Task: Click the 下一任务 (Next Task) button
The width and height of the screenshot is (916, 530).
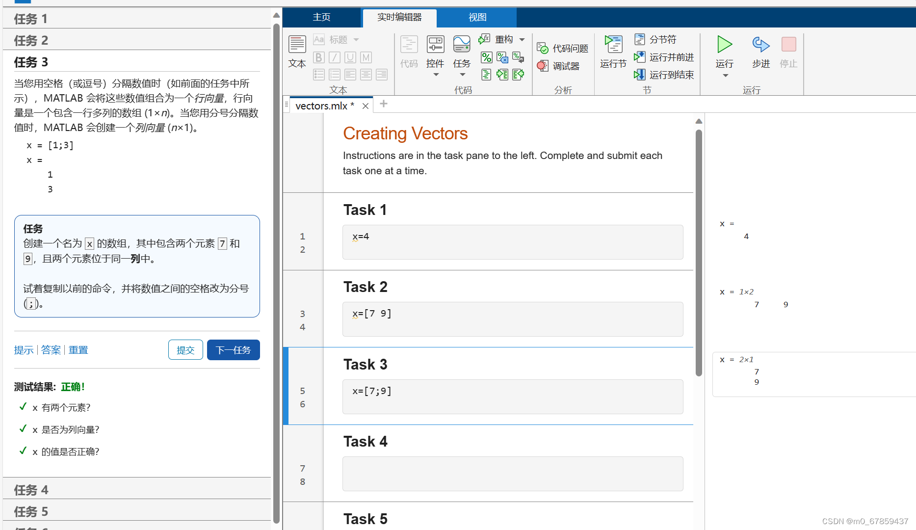Action: pyautogui.click(x=234, y=350)
